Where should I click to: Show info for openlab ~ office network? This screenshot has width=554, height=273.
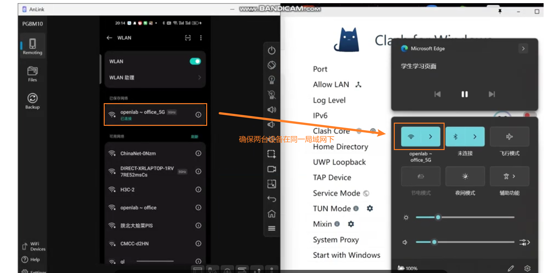198,208
